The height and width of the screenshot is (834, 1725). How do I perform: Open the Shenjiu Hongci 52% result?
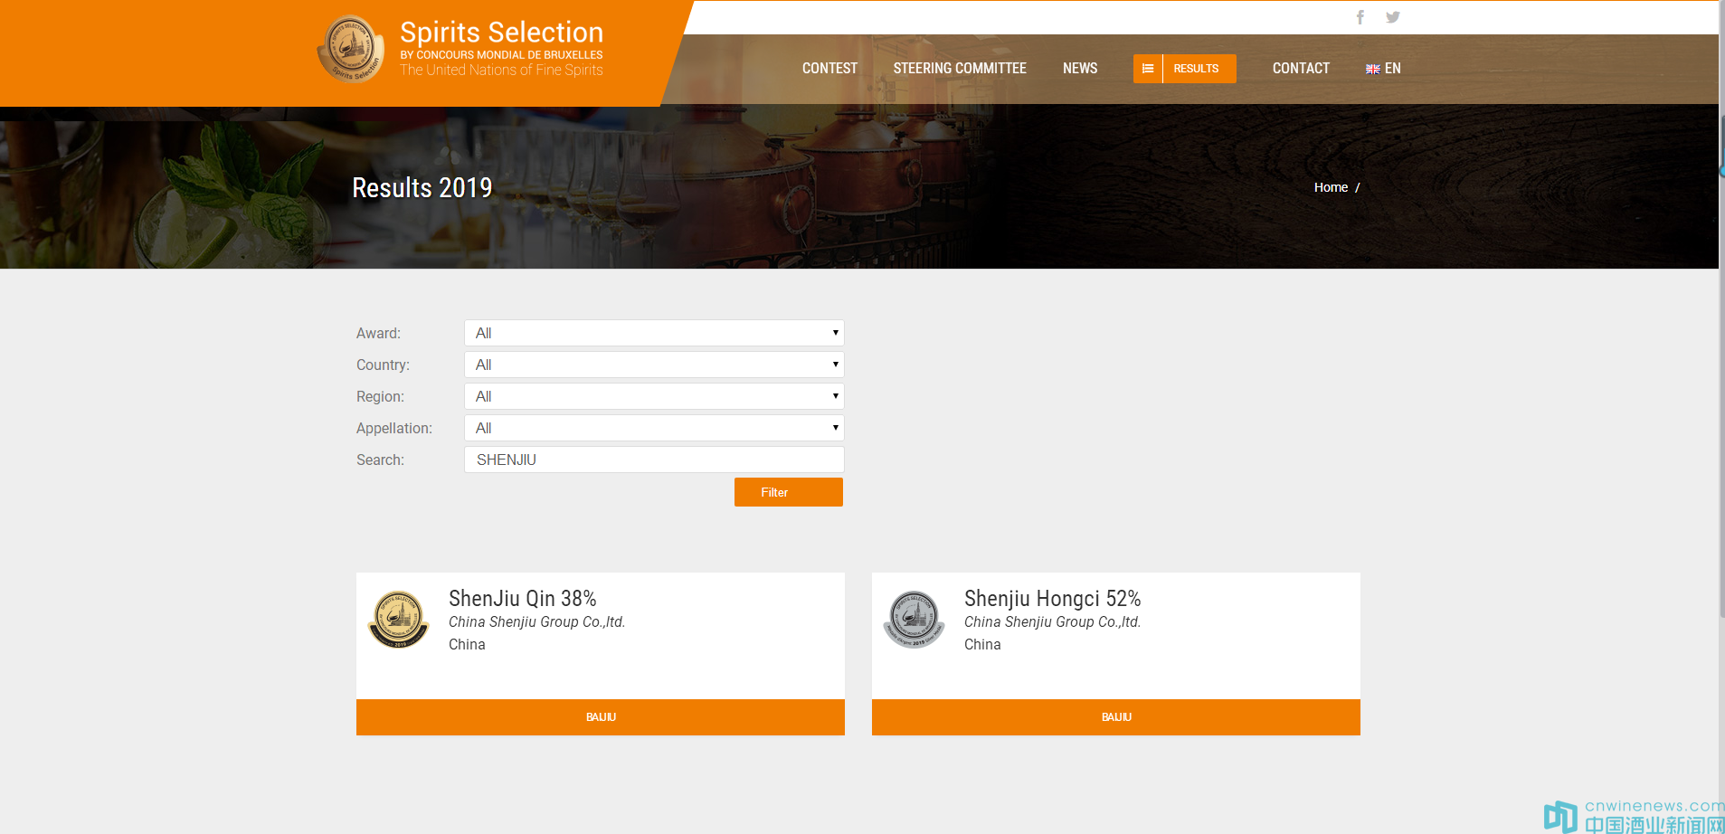(1052, 599)
